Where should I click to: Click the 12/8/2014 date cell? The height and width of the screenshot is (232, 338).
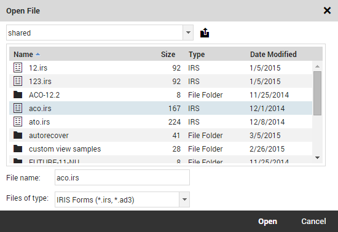(267, 122)
